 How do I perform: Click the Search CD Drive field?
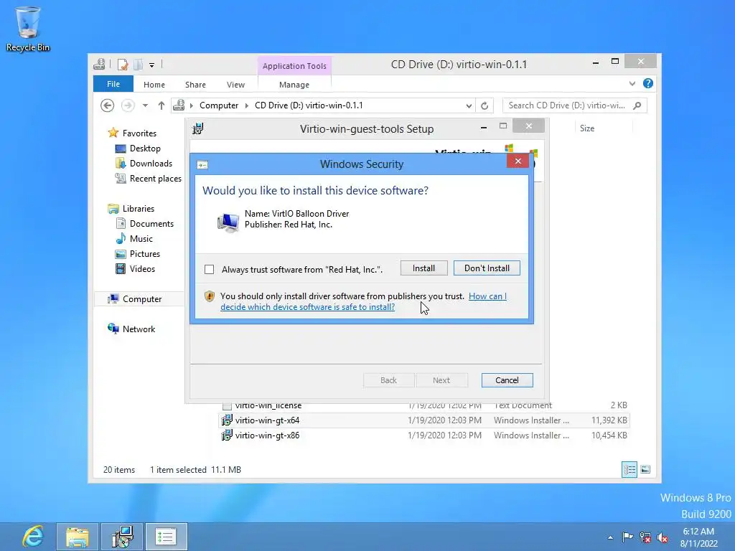[567, 105]
